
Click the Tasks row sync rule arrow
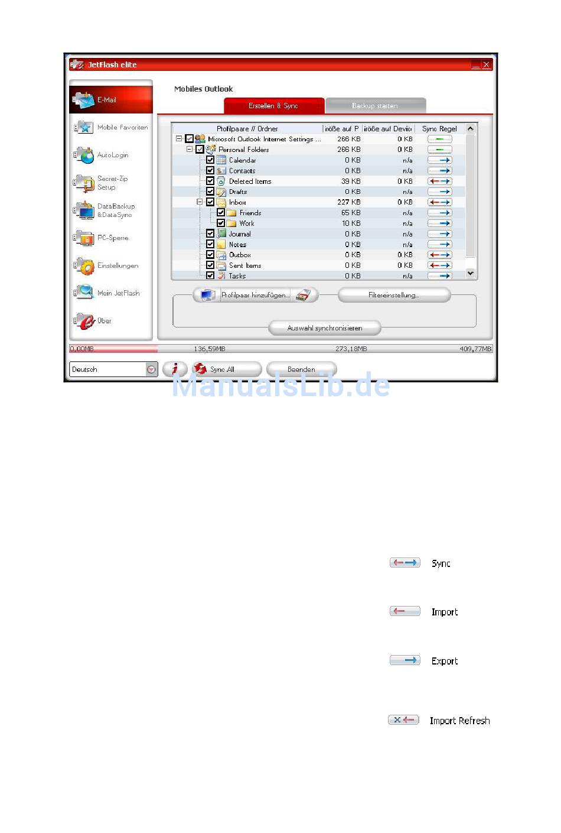(x=440, y=275)
